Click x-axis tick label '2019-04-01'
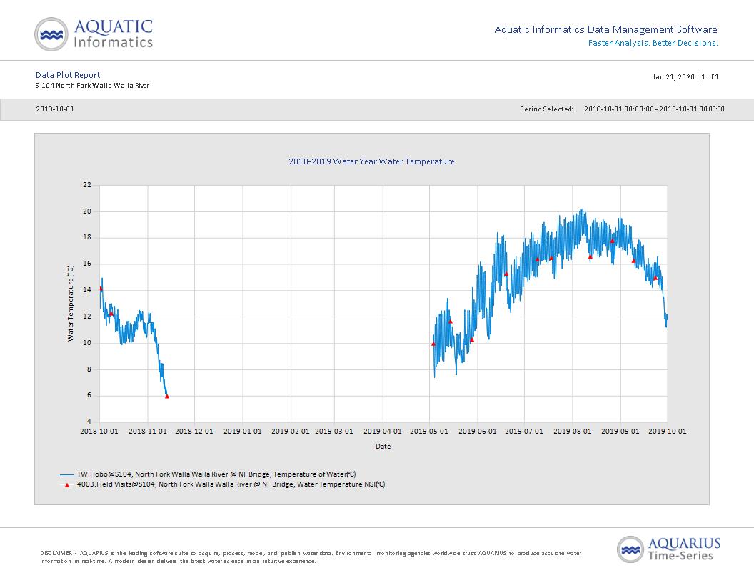 tap(382, 431)
